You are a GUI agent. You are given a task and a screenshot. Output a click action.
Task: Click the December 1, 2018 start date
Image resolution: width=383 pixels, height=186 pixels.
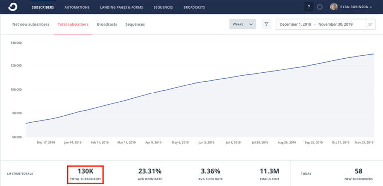pyautogui.click(x=295, y=24)
